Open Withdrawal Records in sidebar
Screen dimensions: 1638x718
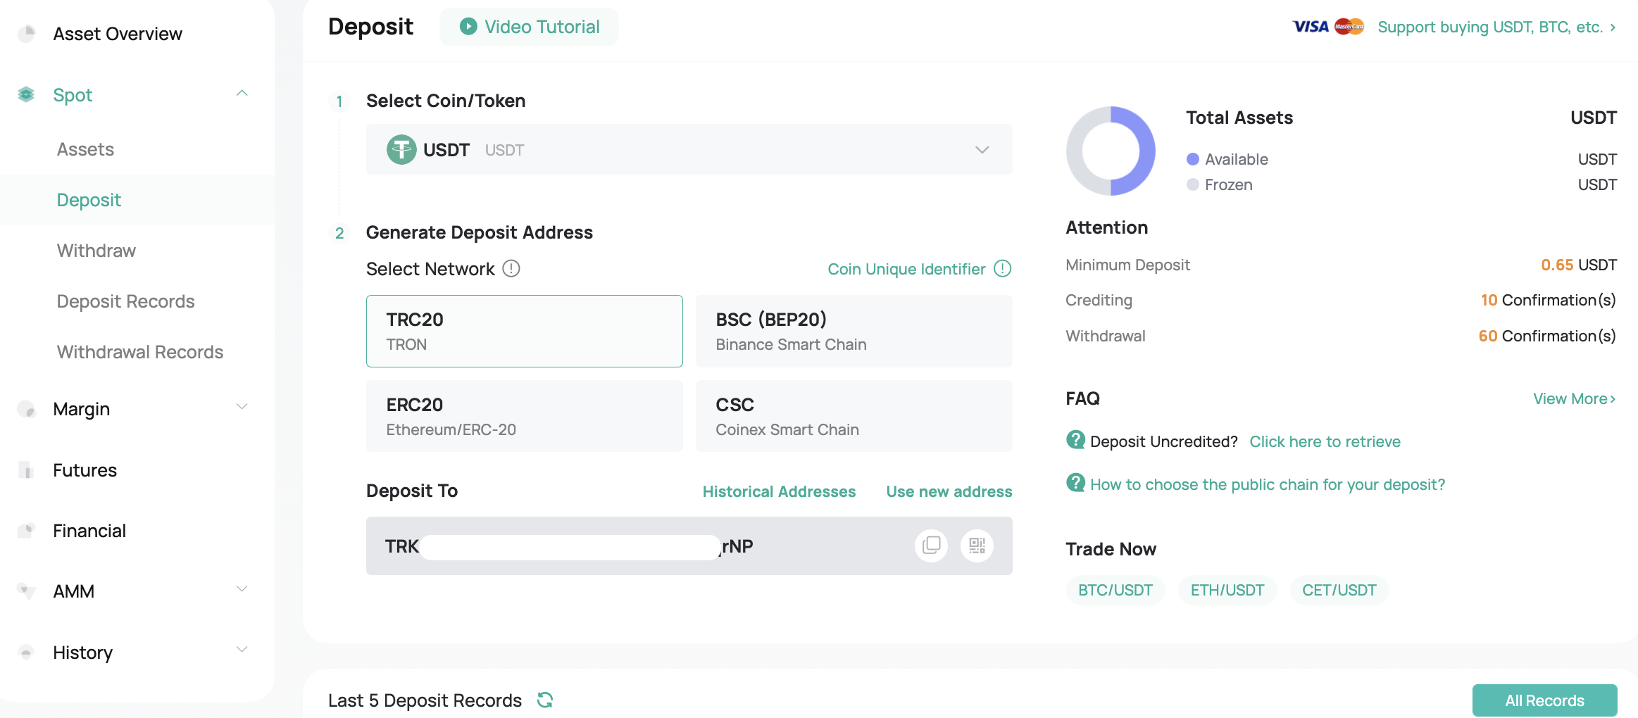[140, 352]
